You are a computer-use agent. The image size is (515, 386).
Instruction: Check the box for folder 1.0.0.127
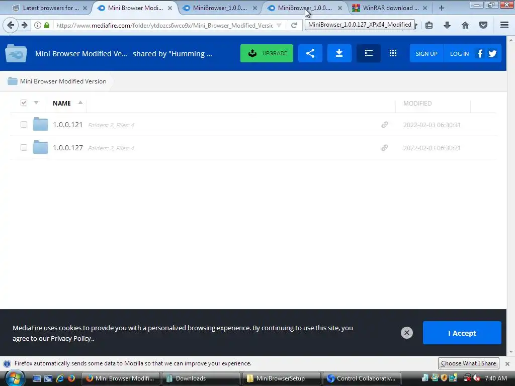[24, 147]
